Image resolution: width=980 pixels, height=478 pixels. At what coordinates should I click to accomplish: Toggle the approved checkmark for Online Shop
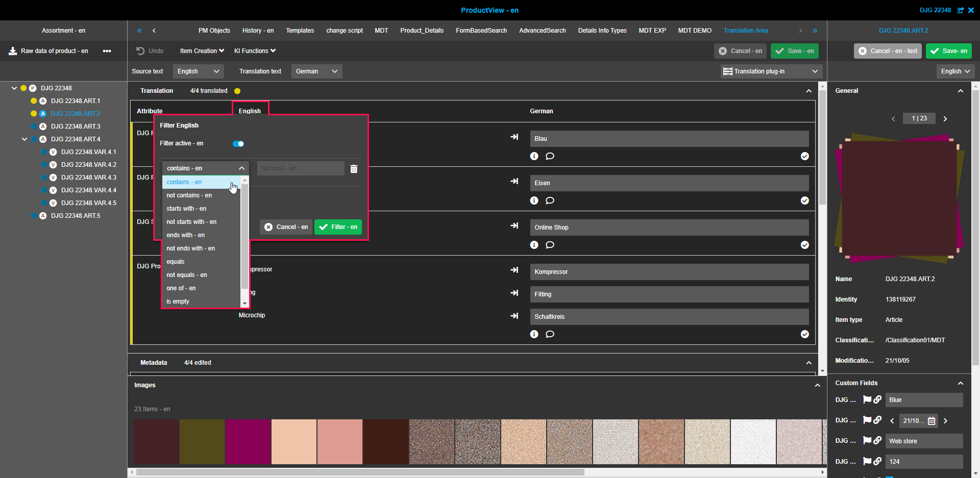tap(804, 245)
